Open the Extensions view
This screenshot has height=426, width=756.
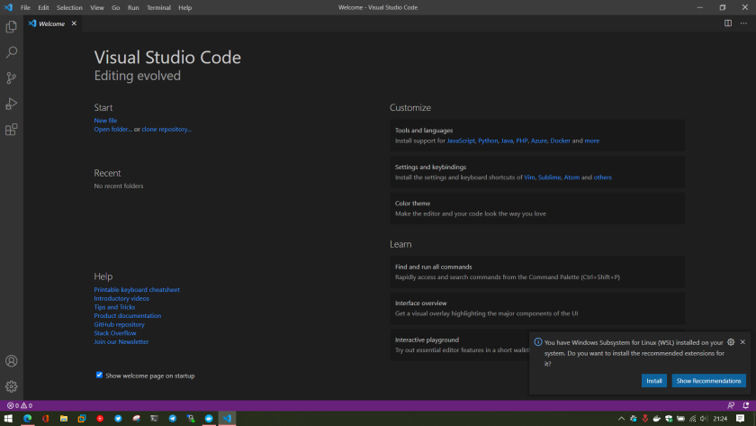click(x=12, y=130)
